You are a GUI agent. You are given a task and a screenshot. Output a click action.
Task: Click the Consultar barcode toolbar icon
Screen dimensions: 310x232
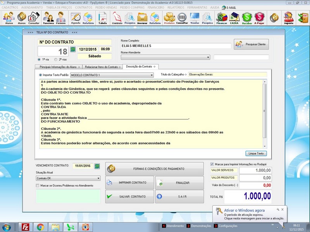(182, 18)
